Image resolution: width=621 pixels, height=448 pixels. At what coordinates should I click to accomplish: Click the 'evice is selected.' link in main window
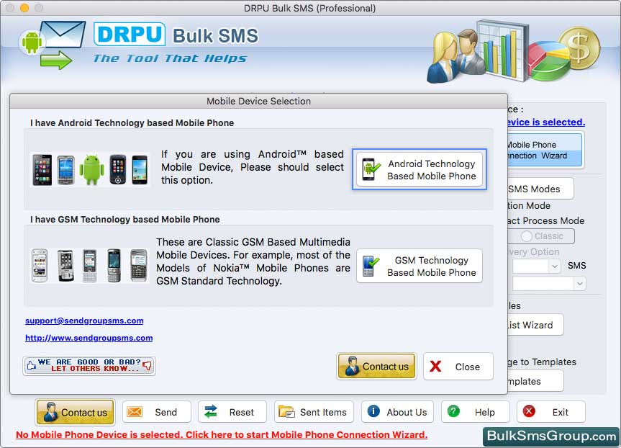point(547,122)
